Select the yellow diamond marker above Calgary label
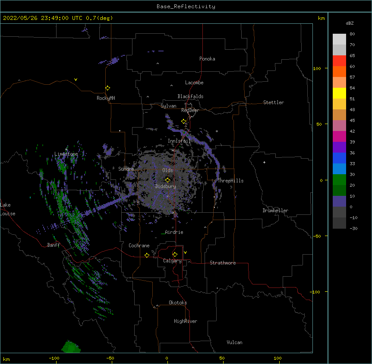The image size is (372, 364). coord(175,255)
